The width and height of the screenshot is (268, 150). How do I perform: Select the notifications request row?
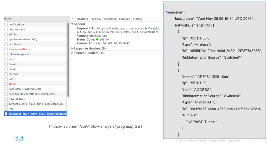35,24
